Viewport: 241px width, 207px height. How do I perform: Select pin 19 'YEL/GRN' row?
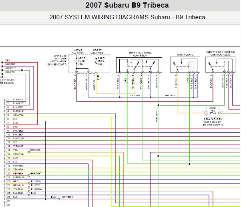click(x=15, y=169)
